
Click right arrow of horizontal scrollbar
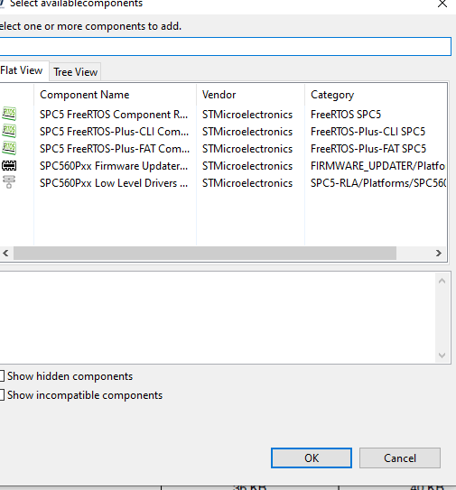(439, 253)
